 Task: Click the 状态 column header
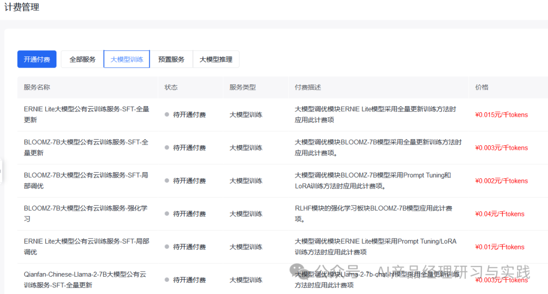pyautogui.click(x=171, y=87)
